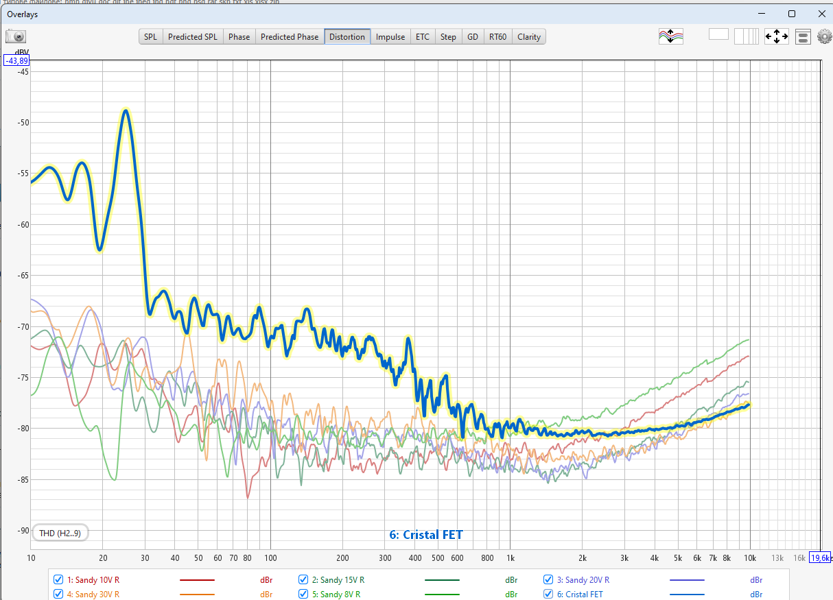Click the separate traces icon

[x=670, y=36]
